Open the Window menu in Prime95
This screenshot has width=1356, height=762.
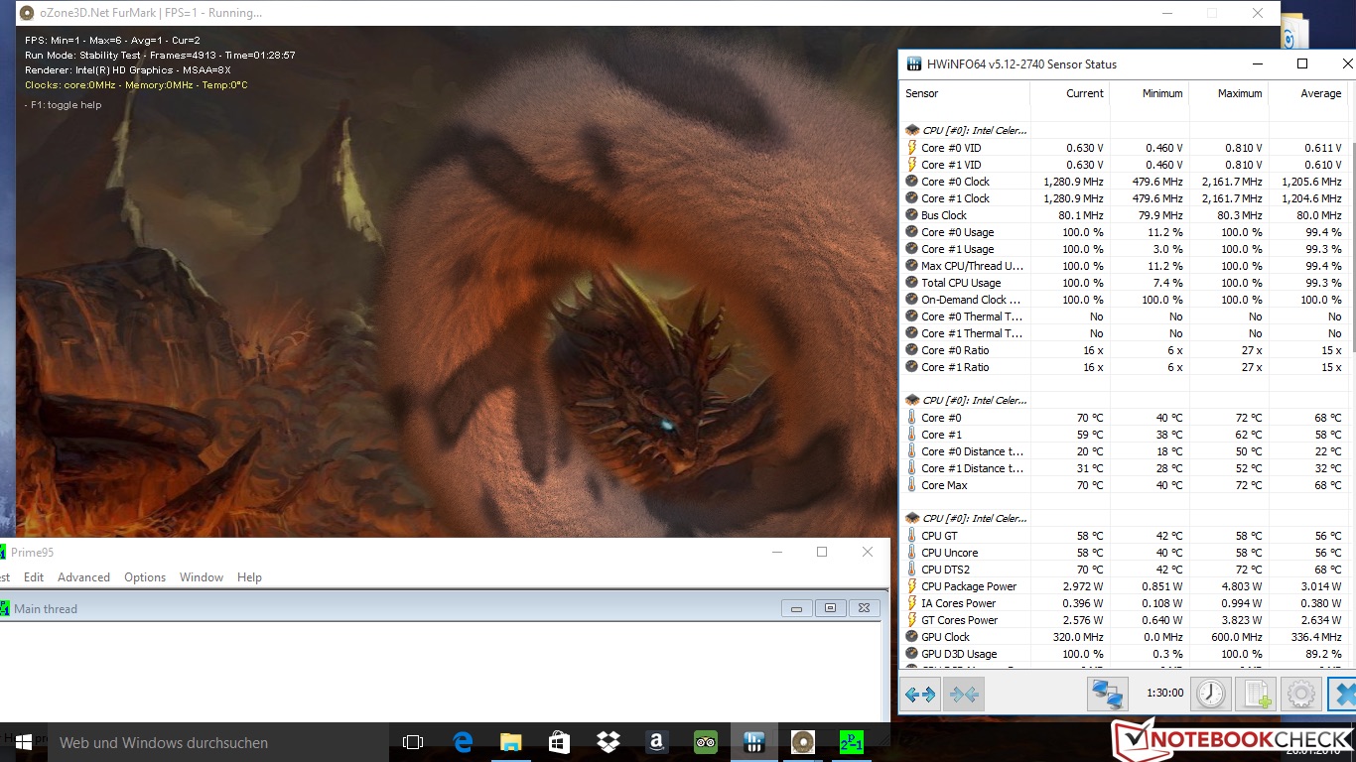(202, 577)
